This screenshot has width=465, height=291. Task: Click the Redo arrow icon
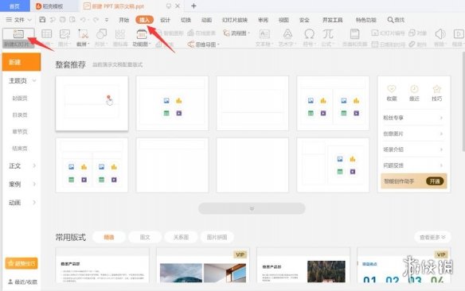pyautogui.click(x=96, y=20)
